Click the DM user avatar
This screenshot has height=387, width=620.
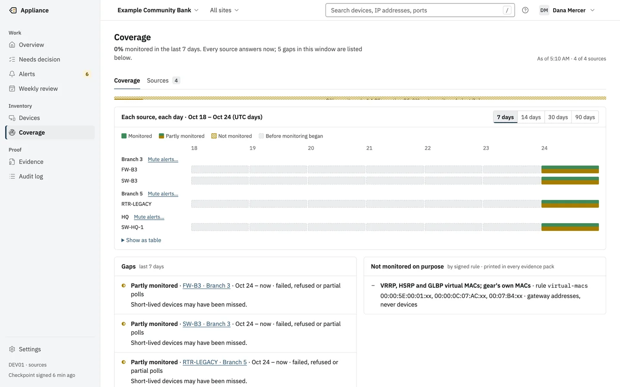pos(544,10)
